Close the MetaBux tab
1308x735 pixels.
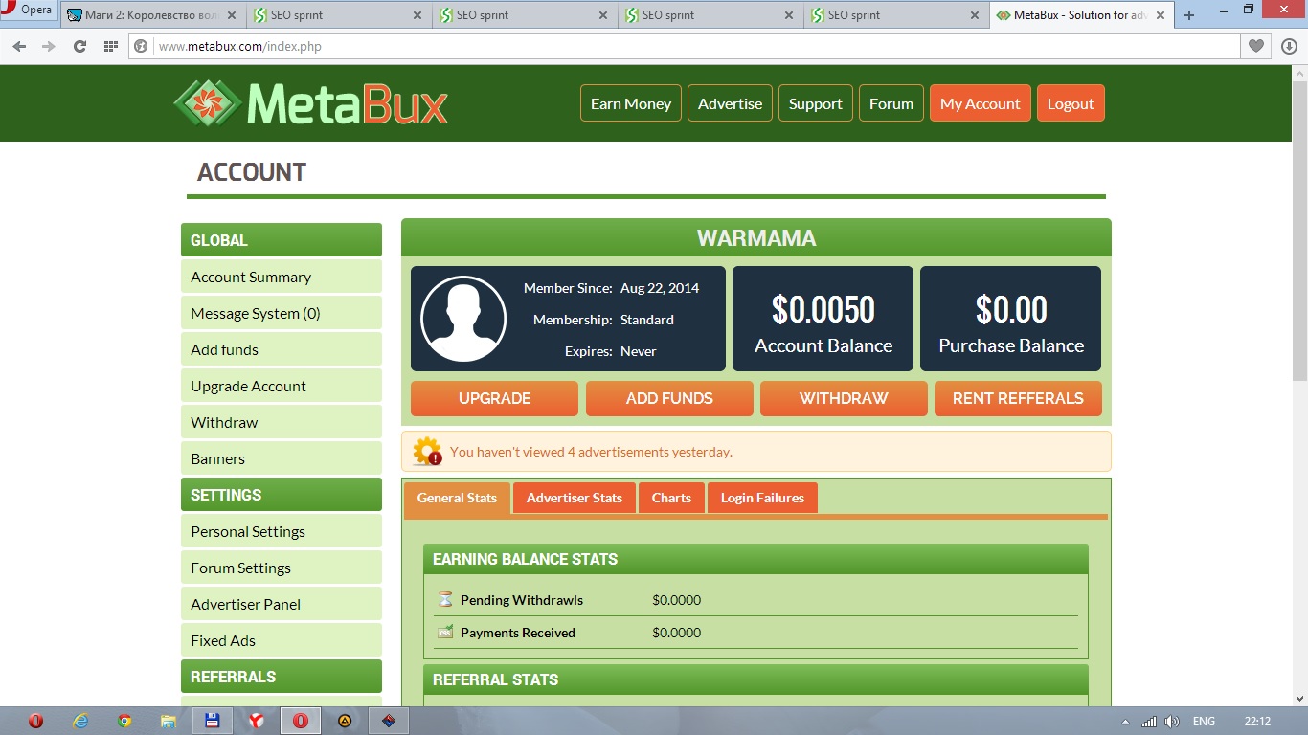click(x=1160, y=15)
